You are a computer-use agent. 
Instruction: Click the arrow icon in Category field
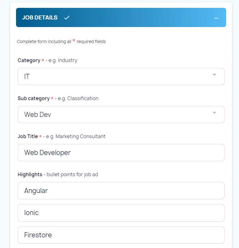pos(214,75)
